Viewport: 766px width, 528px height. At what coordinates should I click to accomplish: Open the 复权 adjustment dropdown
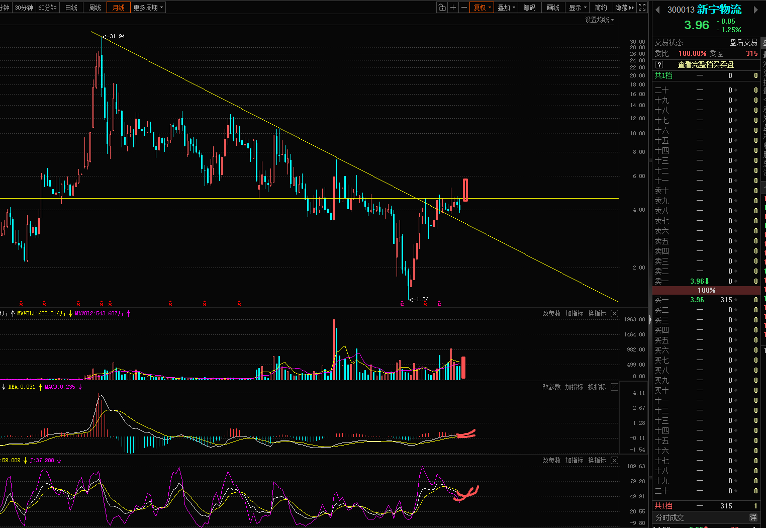482,8
